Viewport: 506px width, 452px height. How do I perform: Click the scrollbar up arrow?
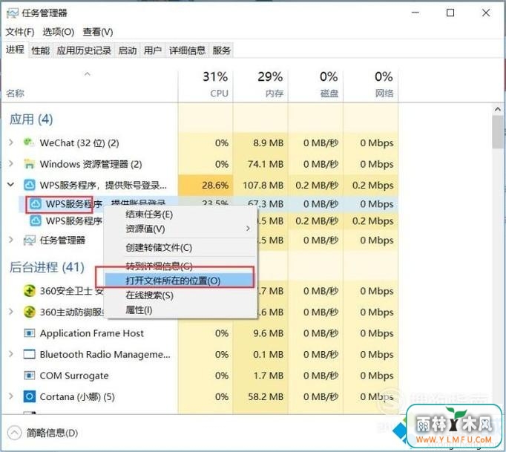tap(498, 109)
